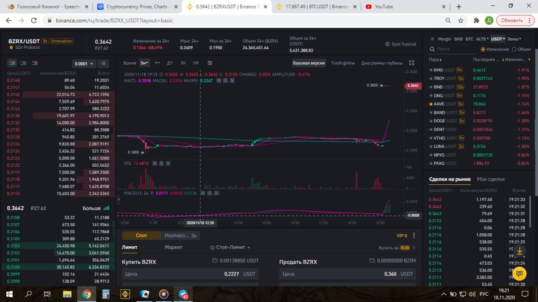This screenshot has width=538, height=302.
Task: Click Поиск pair search field
Action: coord(453,49)
